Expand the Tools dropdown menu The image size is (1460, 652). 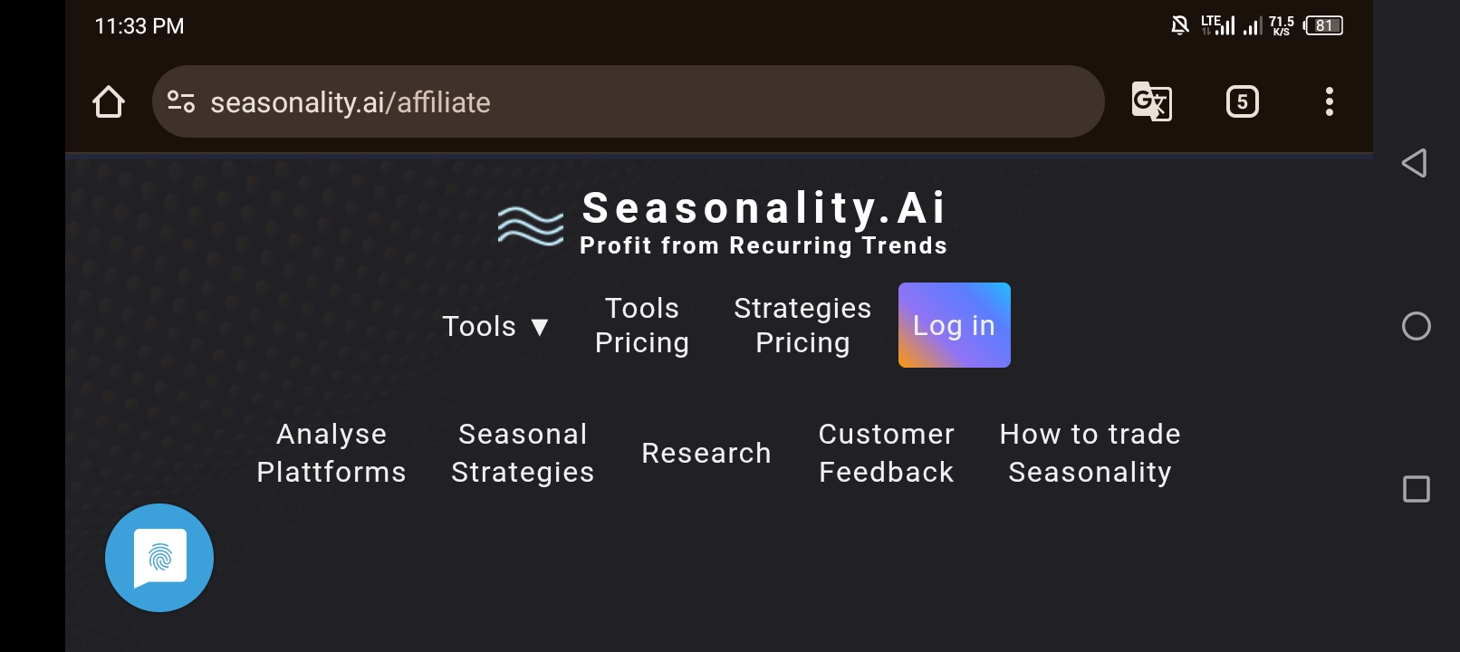[x=495, y=326]
